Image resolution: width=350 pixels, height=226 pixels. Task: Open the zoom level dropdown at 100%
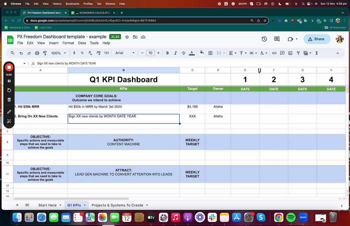tap(59, 53)
